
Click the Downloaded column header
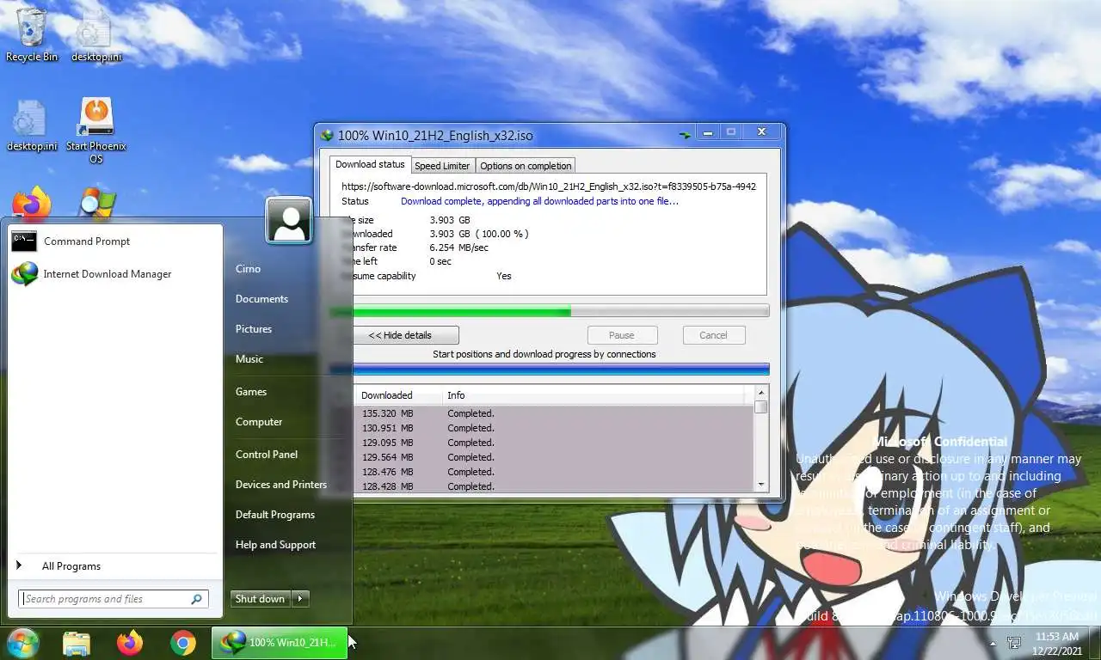pos(397,395)
